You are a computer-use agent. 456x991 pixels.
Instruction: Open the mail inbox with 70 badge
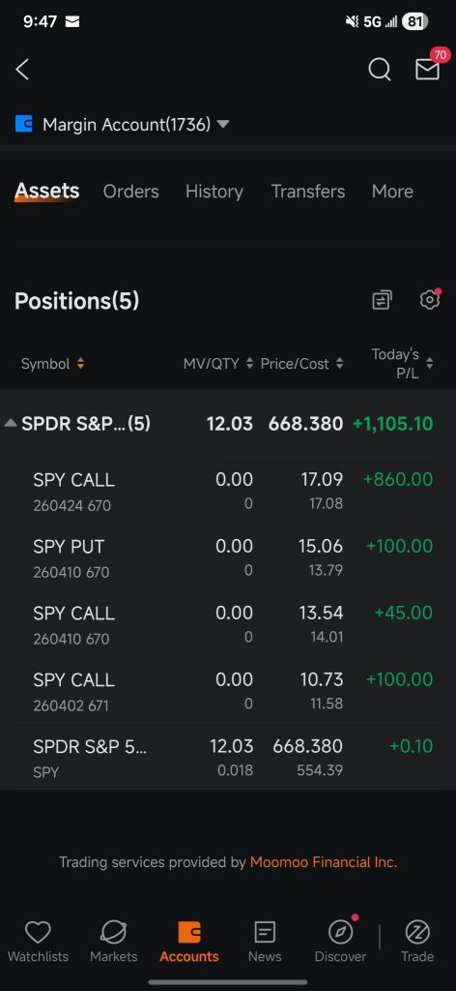pos(428,69)
